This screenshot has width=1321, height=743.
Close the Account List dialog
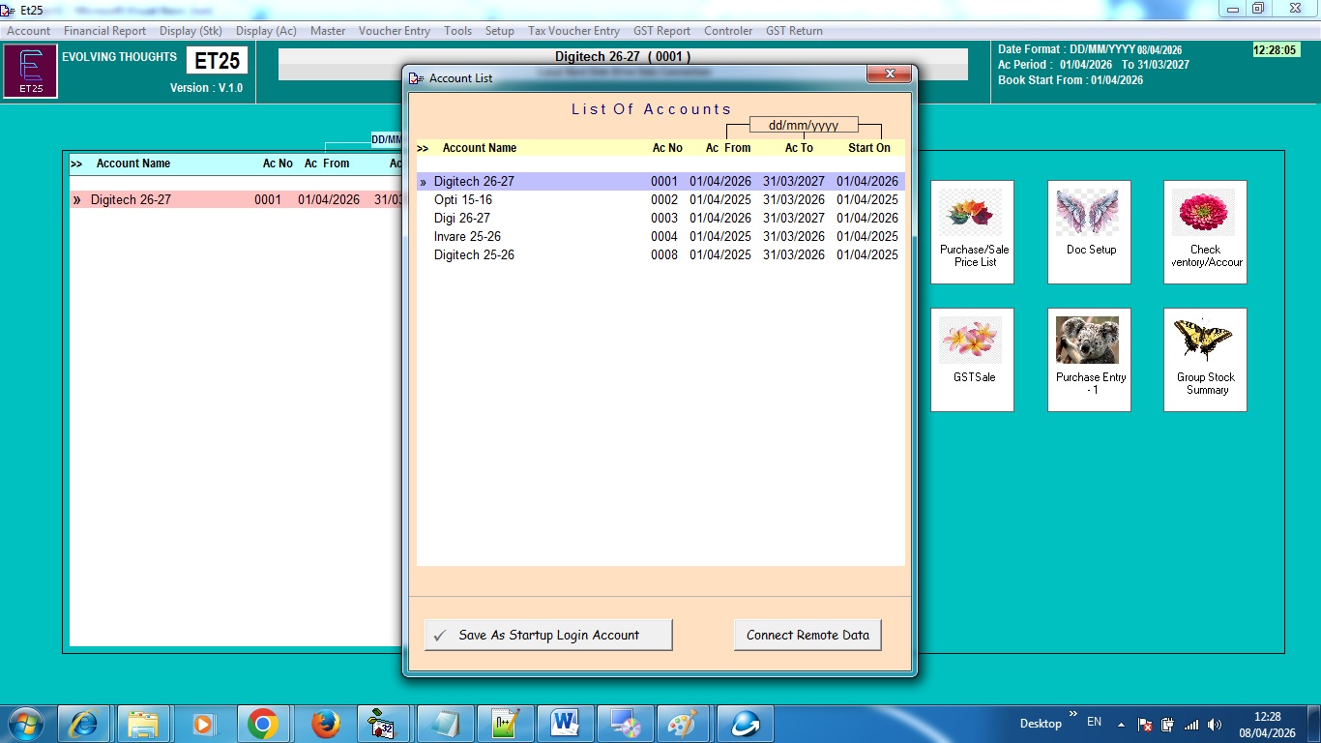(x=888, y=74)
